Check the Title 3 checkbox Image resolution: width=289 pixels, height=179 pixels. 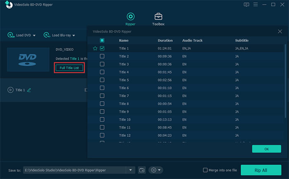click(102, 64)
